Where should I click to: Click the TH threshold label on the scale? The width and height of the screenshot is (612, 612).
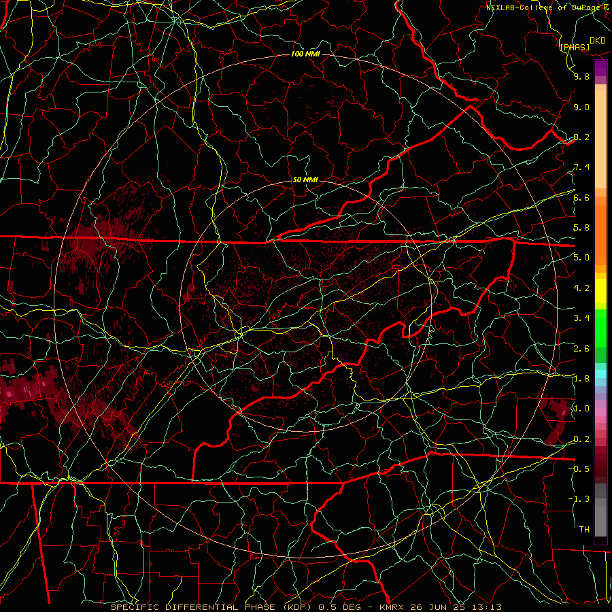[x=584, y=530]
